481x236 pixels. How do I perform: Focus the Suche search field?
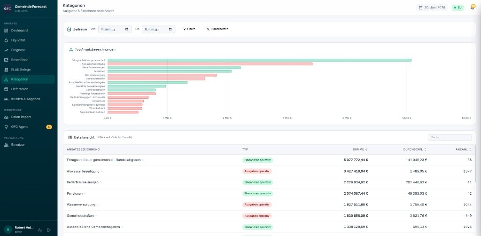pyautogui.click(x=450, y=137)
